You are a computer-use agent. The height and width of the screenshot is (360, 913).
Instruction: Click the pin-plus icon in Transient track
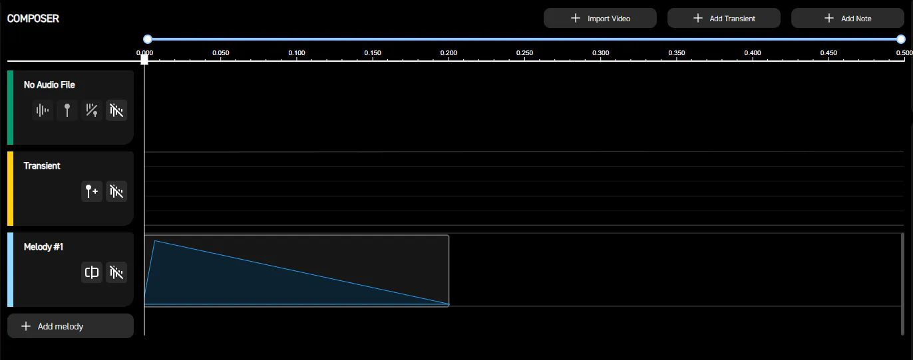(x=92, y=191)
